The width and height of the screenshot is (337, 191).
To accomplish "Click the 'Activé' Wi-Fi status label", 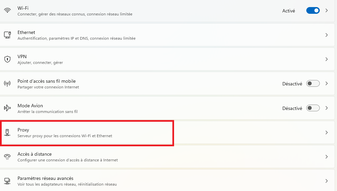I will click(288, 11).
